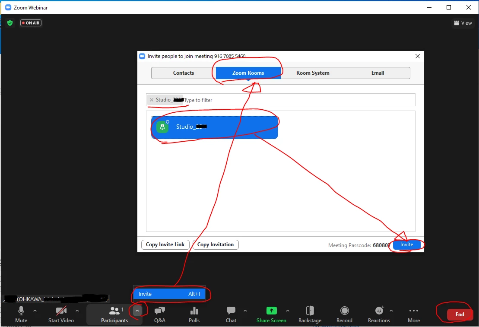
Task: Open the Q&A panel
Action: click(x=160, y=314)
